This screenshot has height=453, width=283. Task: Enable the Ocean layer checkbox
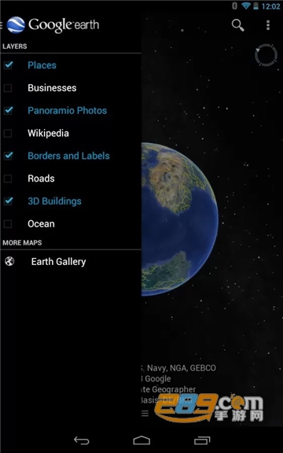(x=8, y=224)
